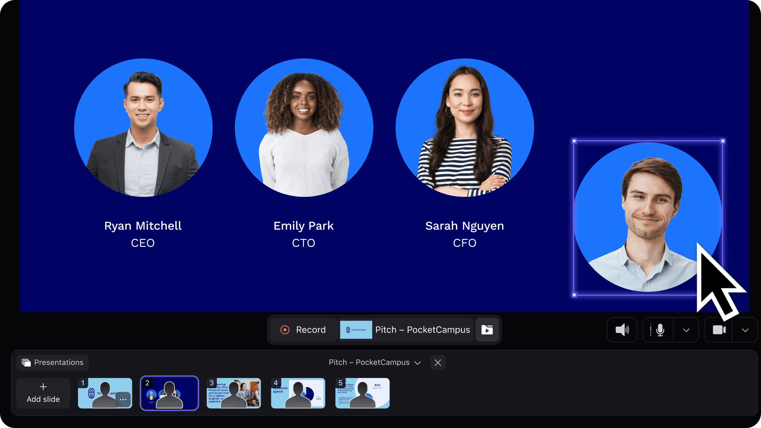Toggle the microphone on or off
This screenshot has height=428, width=761.
coord(660,330)
